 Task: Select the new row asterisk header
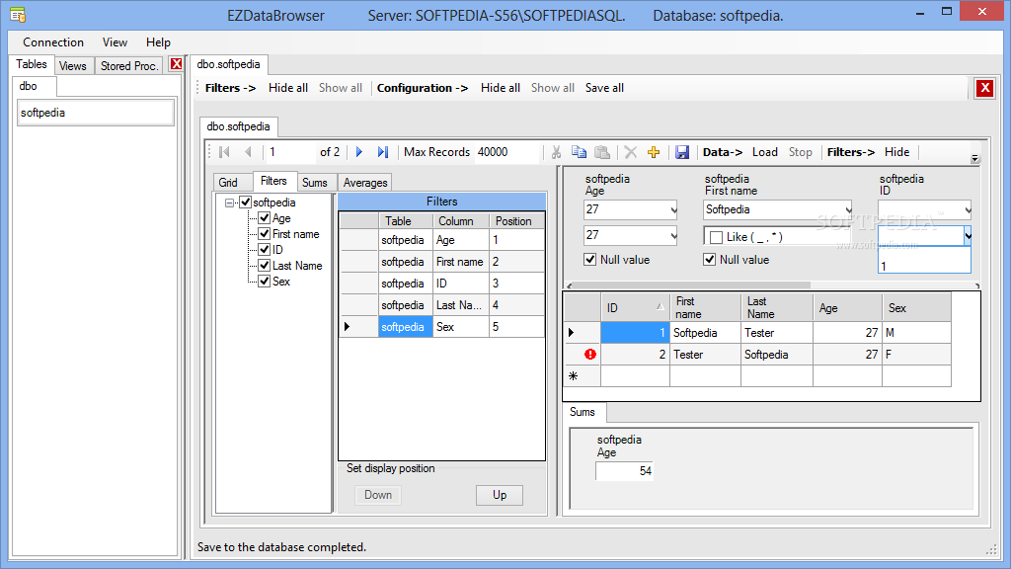point(574,376)
